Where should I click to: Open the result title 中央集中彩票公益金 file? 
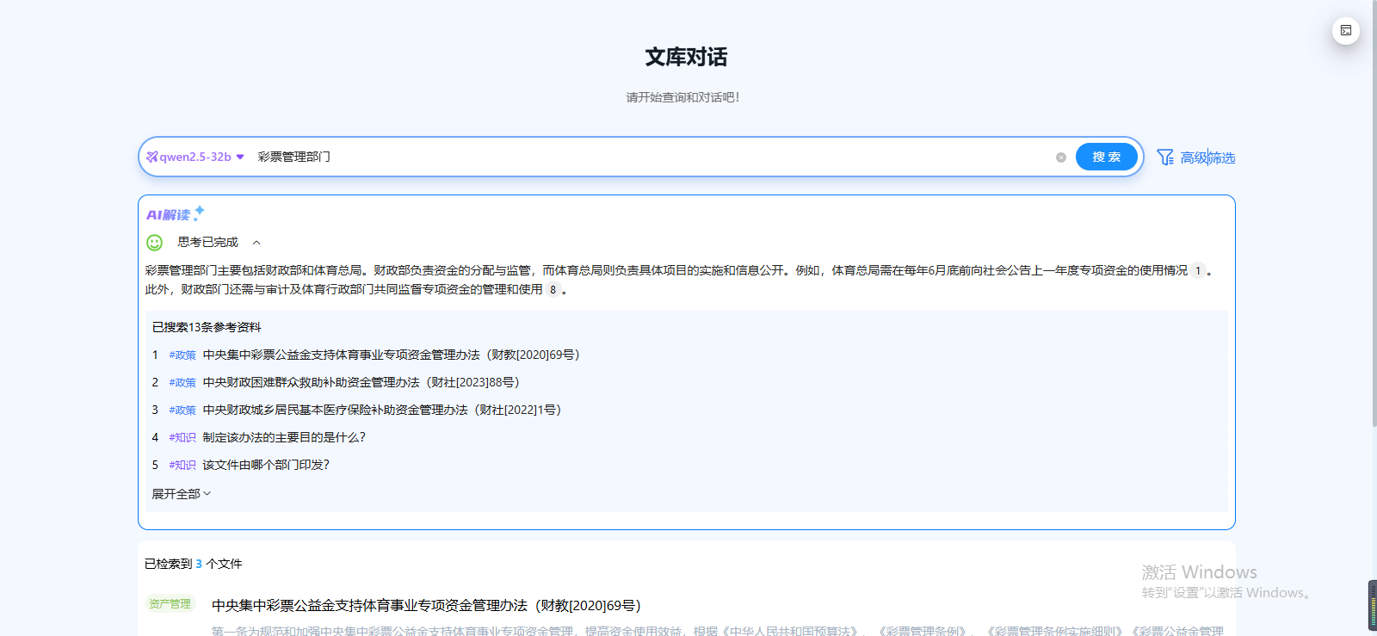[x=426, y=606]
